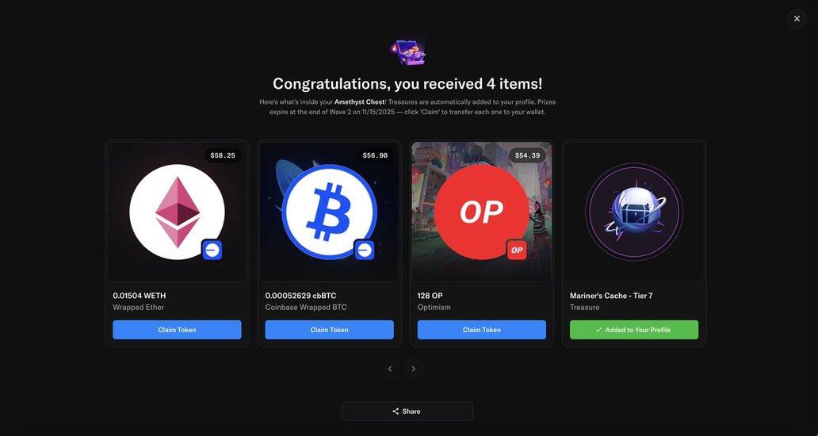Click the $56.90 price tag
Viewport: 818px width, 436px height.
(375, 155)
